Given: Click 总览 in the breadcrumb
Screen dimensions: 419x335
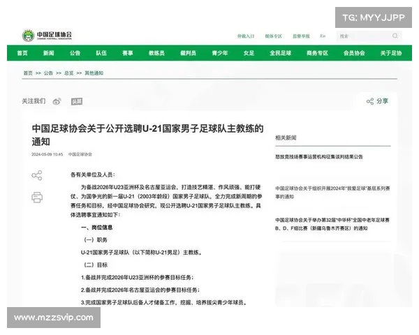Looking at the screenshot, I should (x=70, y=73).
